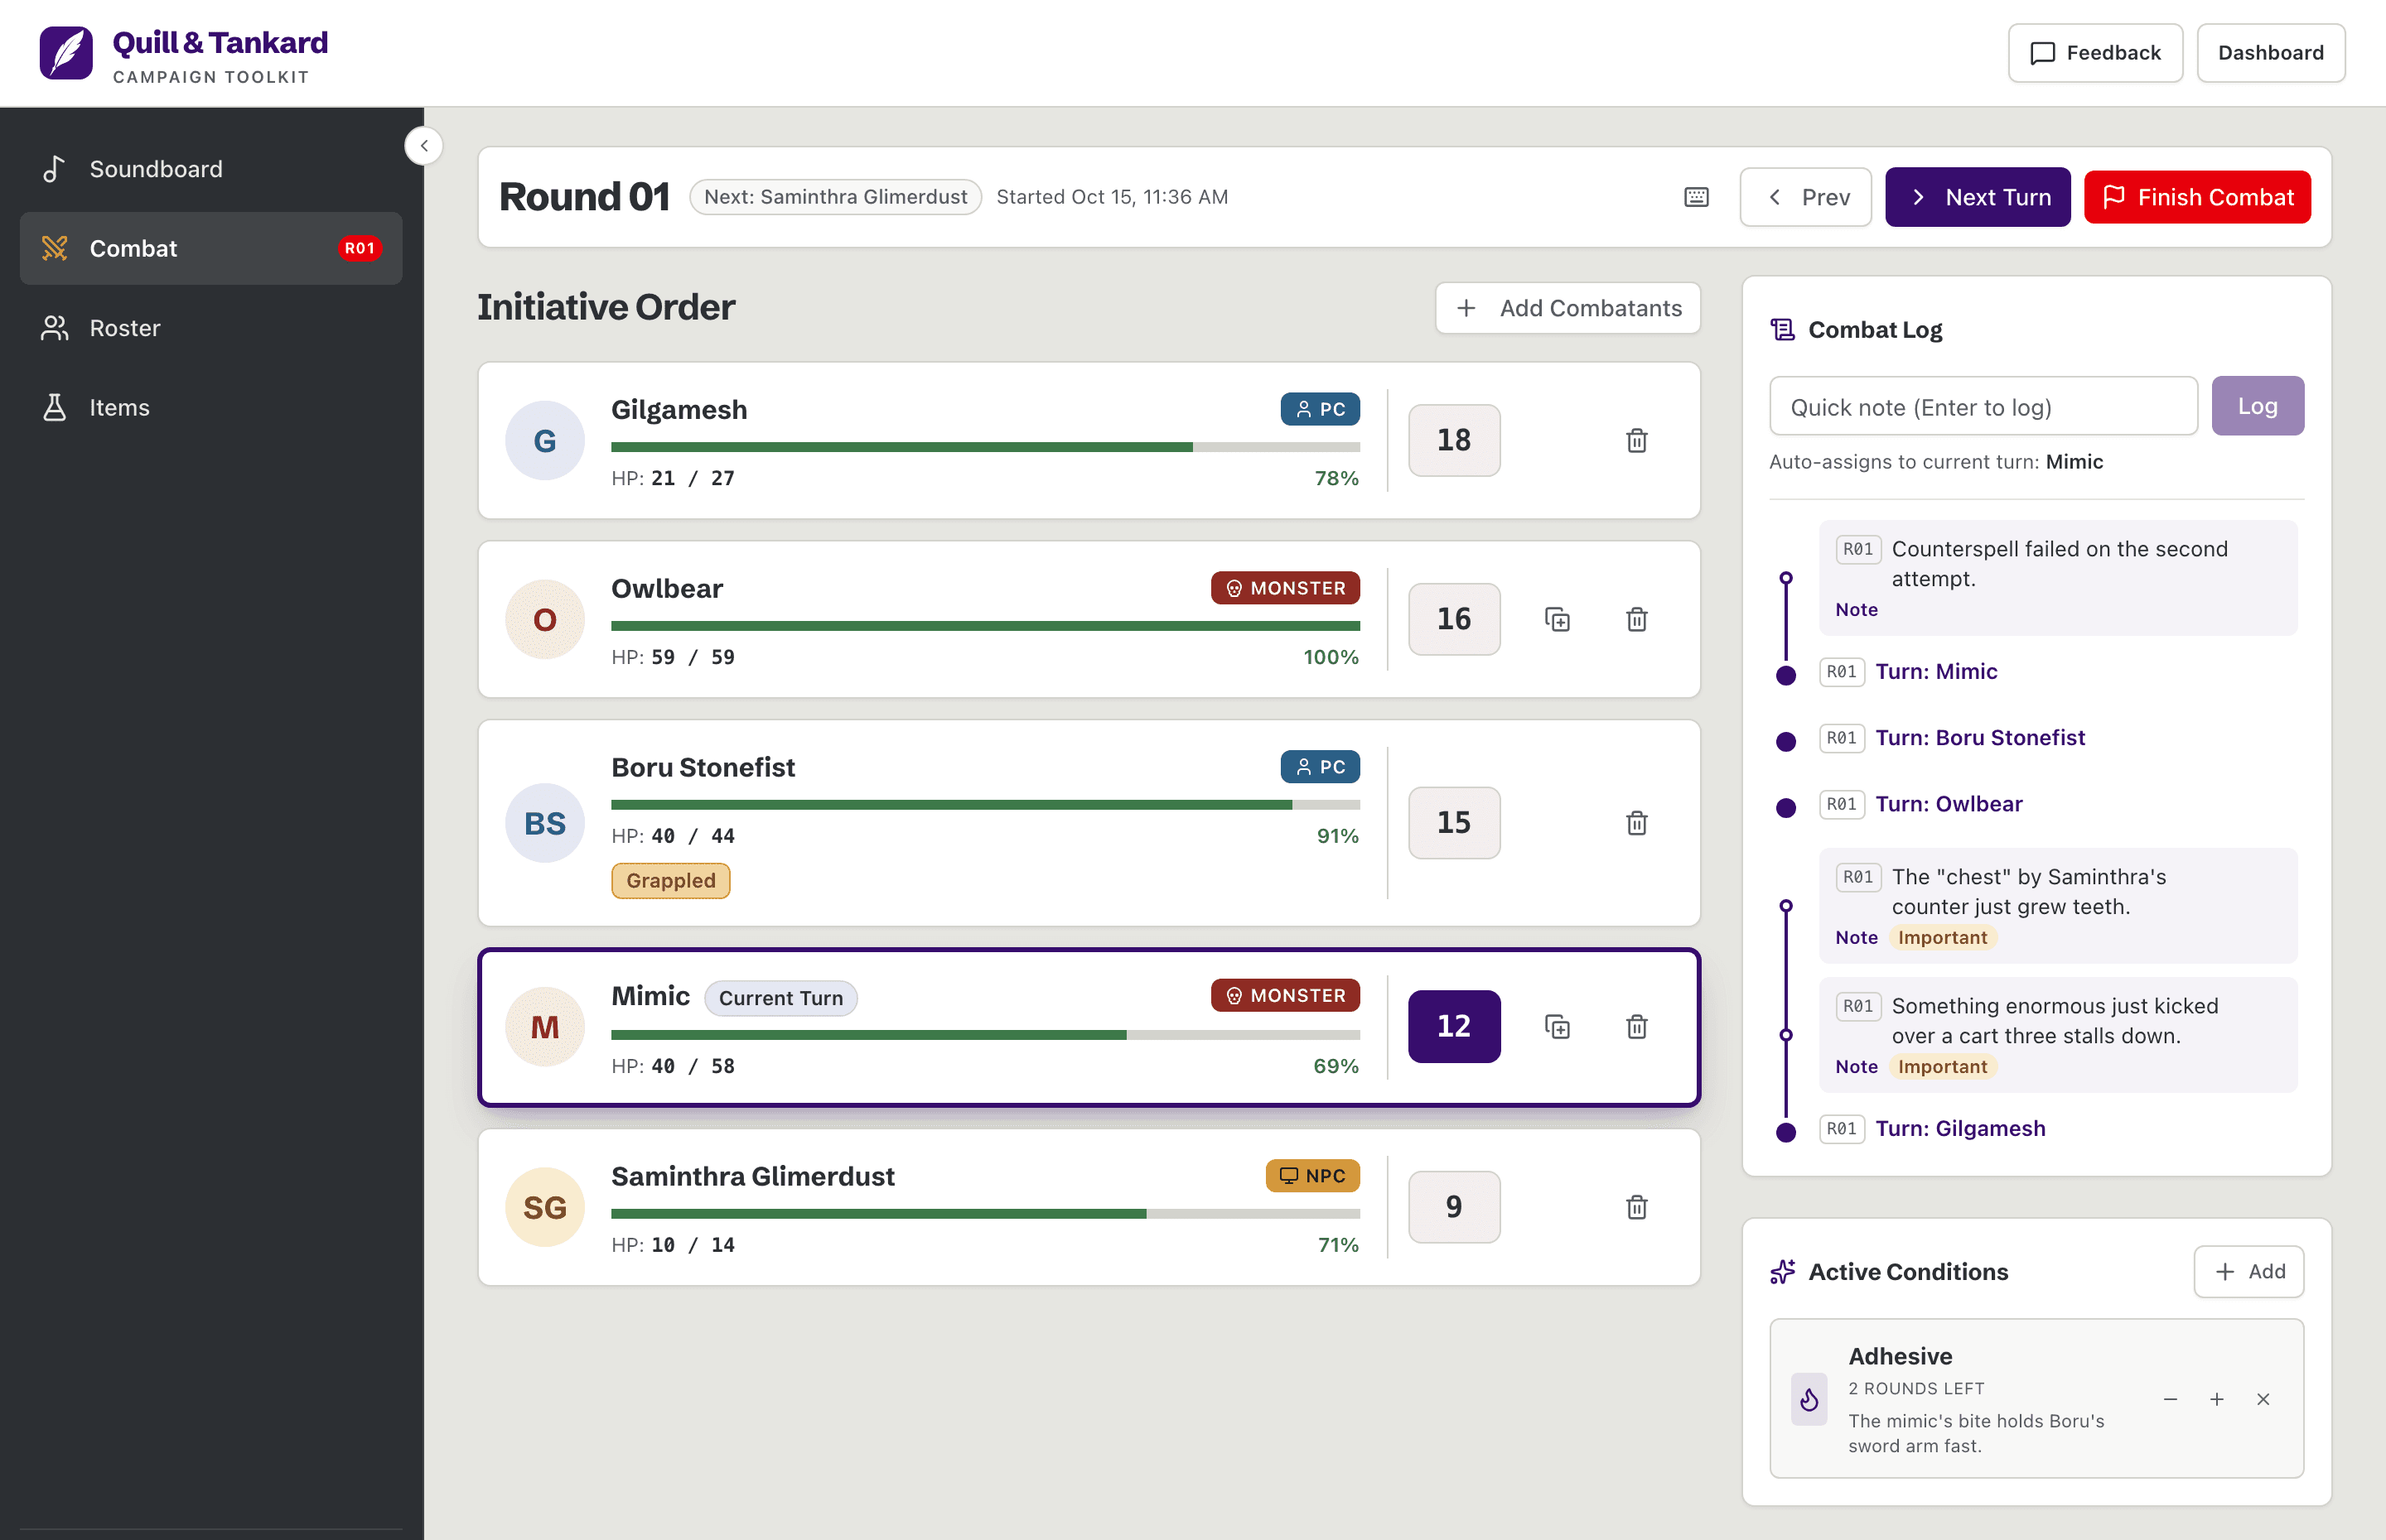The image size is (2386, 1540).
Task: Go to the Dashboard
Action: 2270,53
